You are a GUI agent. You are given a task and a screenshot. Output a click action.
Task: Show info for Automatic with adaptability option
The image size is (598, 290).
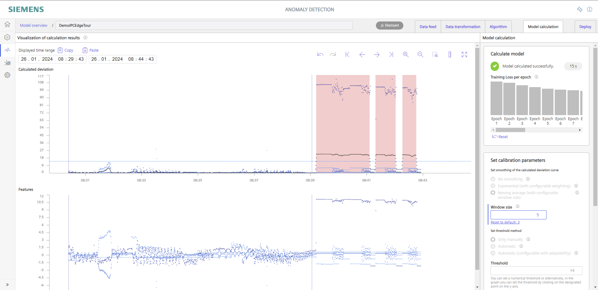(576, 253)
